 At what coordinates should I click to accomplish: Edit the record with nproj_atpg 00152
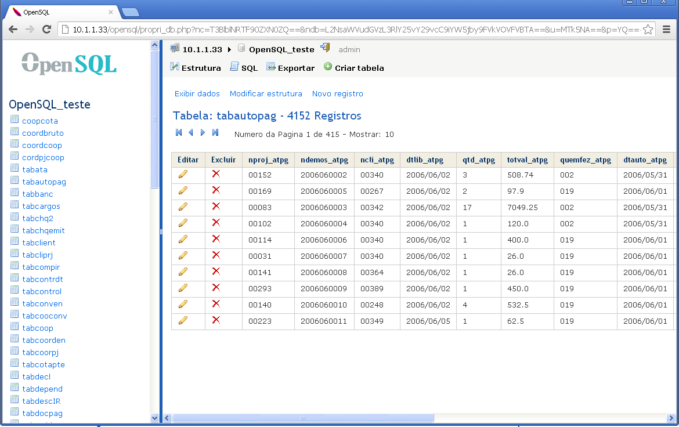[183, 174]
